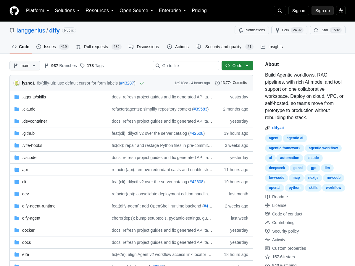
Task: Click the folder icon for .agents/skills
Action: coord(17,97)
